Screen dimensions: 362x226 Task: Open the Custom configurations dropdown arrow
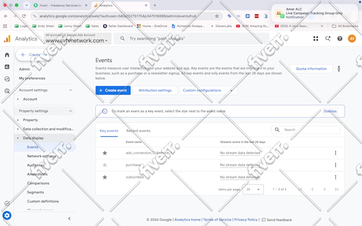231,90
